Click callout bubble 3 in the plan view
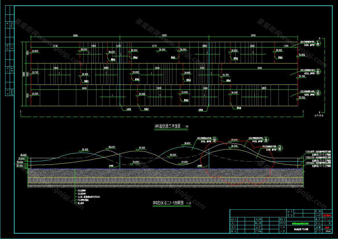The height and width of the screenshot is (239, 338). click(x=318, y=93)
